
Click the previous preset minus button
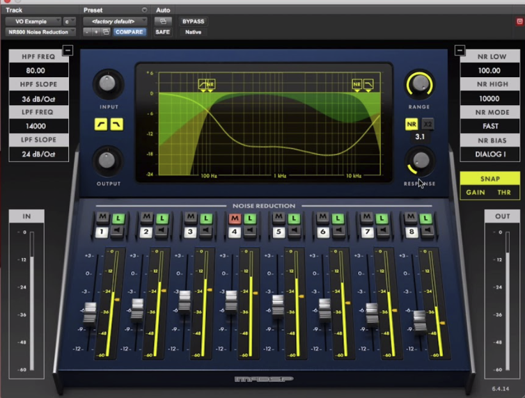tap(87, 32)
